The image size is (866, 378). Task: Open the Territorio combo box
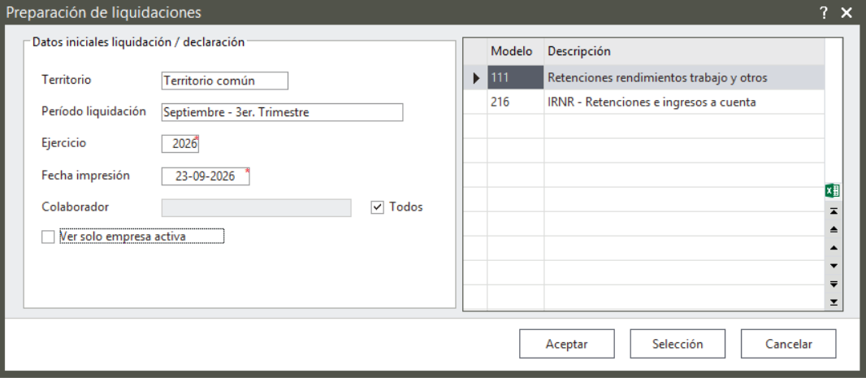point(225,80)
